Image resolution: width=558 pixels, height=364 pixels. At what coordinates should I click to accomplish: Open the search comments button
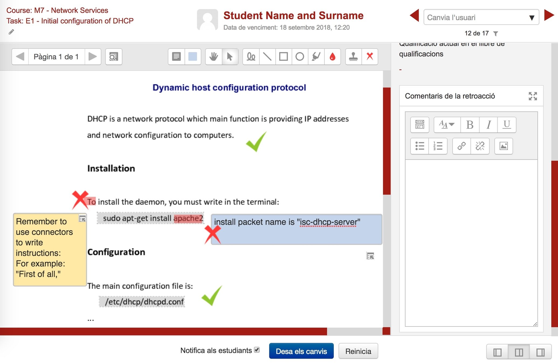(113, 57)
